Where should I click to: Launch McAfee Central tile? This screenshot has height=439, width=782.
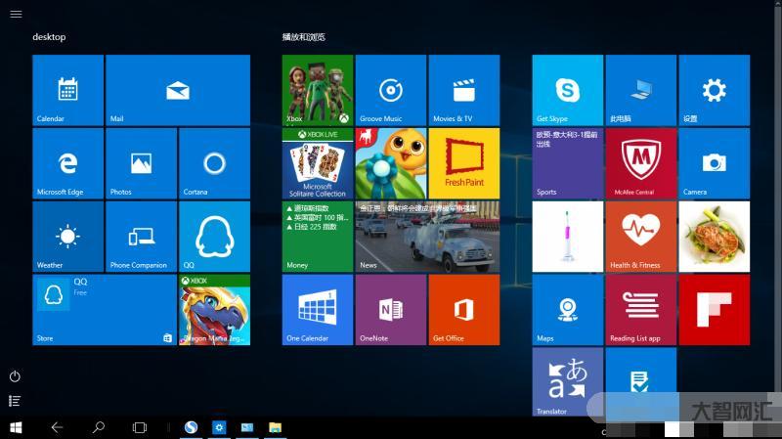[x=640, y=163]
